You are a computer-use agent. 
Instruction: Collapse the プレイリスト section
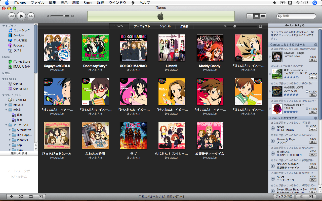click(x=3, y=95)
